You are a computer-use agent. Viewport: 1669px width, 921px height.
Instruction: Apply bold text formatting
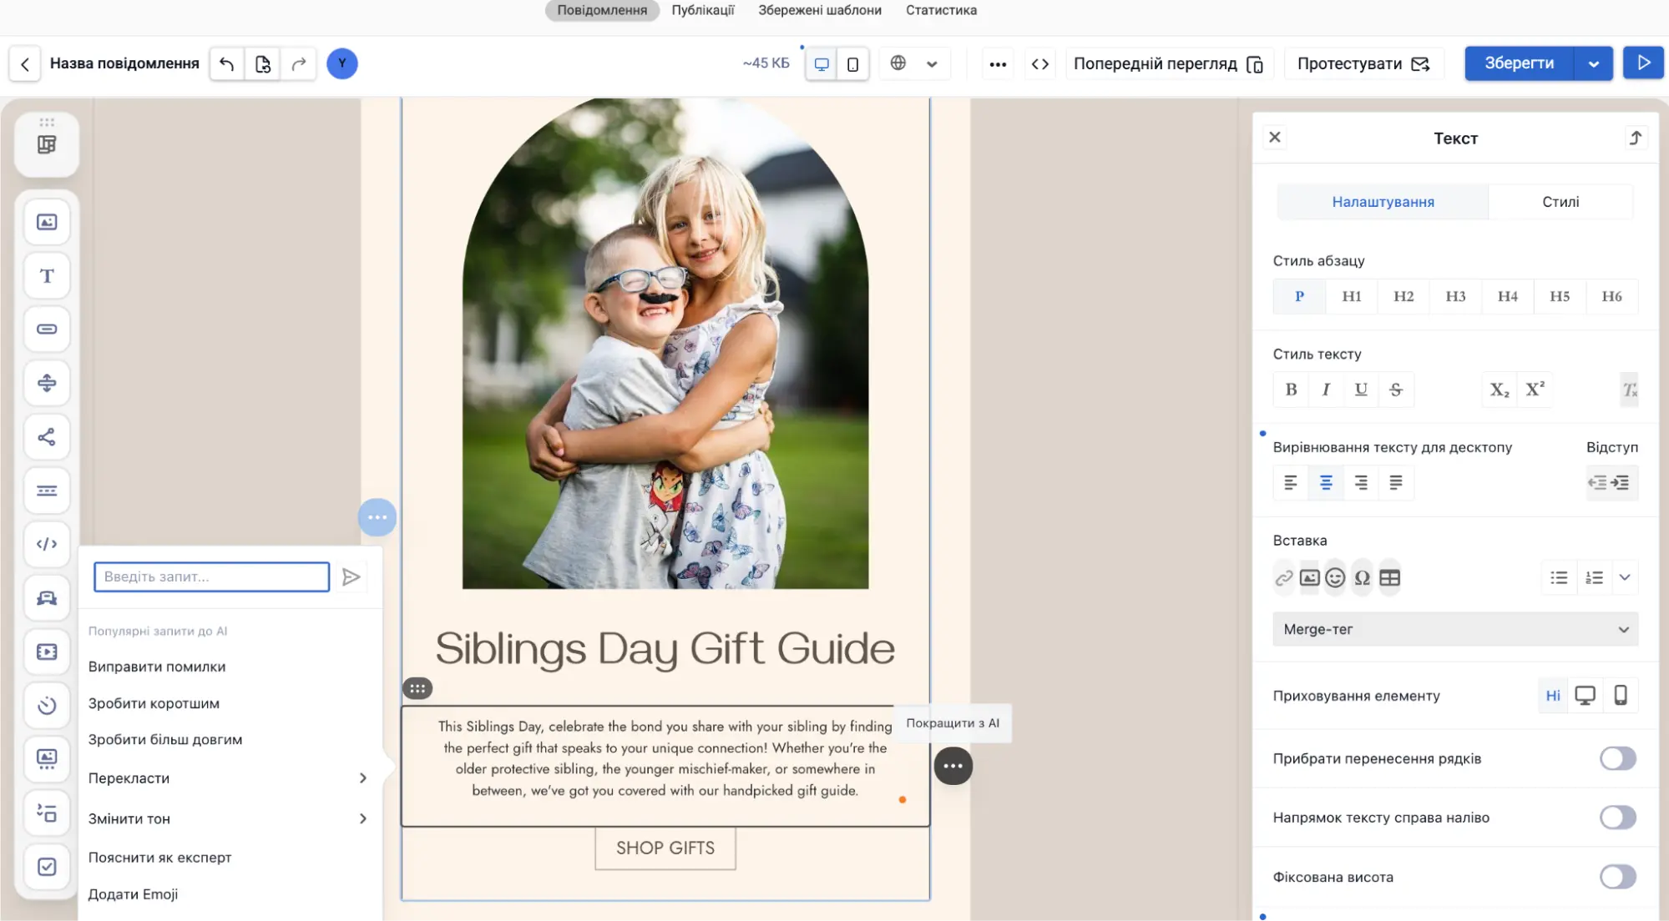tap(1291, 390)
